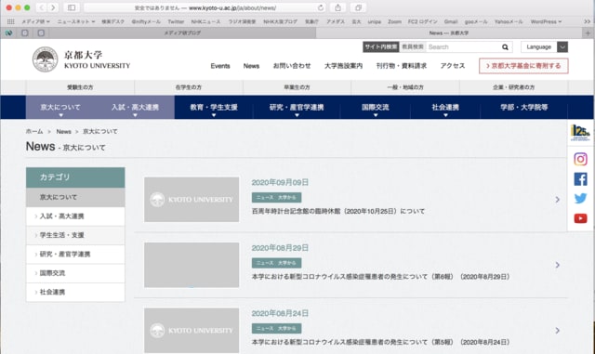The image size is (595, 354).
Task: Open the Zoom bookmark in bookmarks bar
Action: coord(394,21)
